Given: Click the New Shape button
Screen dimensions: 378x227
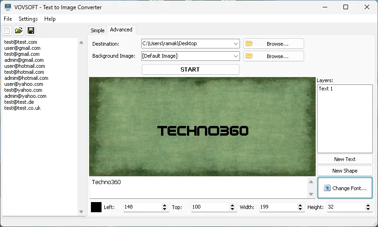Looking at the screenshot, I should pyautogui.click(x=345, y=171).
